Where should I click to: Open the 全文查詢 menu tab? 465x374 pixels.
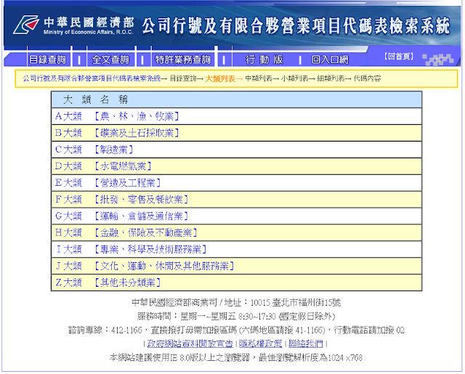110,60
